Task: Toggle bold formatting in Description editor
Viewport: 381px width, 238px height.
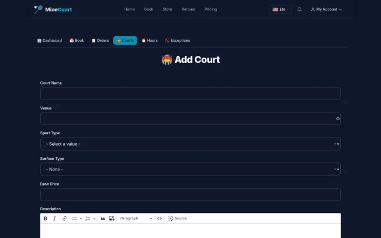Action: pyautogui.click(x=45, y=218)
